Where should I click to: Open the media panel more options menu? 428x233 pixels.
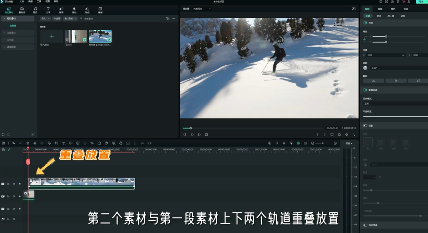pyautogui.click(x=174, y=19)
